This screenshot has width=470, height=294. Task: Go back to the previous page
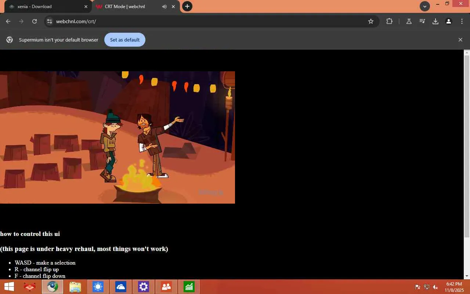pos(8,21)
